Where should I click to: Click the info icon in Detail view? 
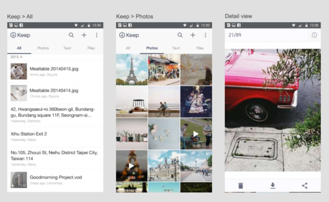[314, 35]
